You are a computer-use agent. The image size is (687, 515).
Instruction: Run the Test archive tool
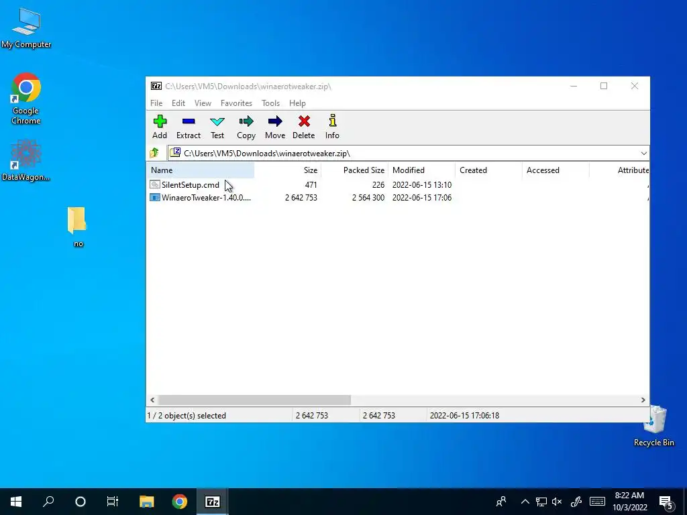pyautogui.click(x=217, y=121)
